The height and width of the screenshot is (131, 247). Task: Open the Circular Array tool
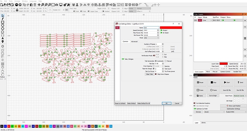click(x=3, y=67)
